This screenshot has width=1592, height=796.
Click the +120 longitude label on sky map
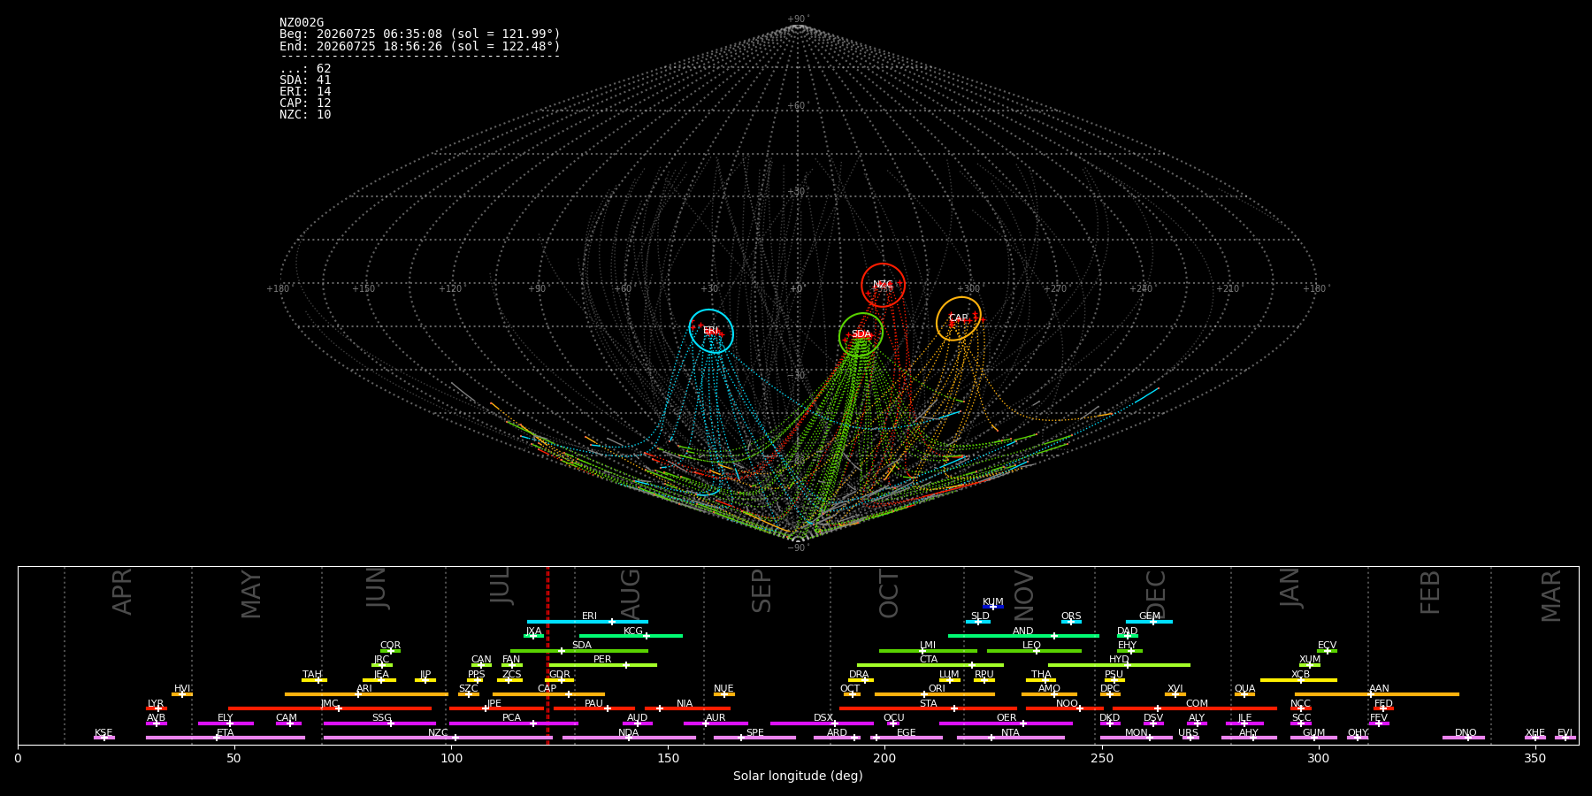[450, 289]
